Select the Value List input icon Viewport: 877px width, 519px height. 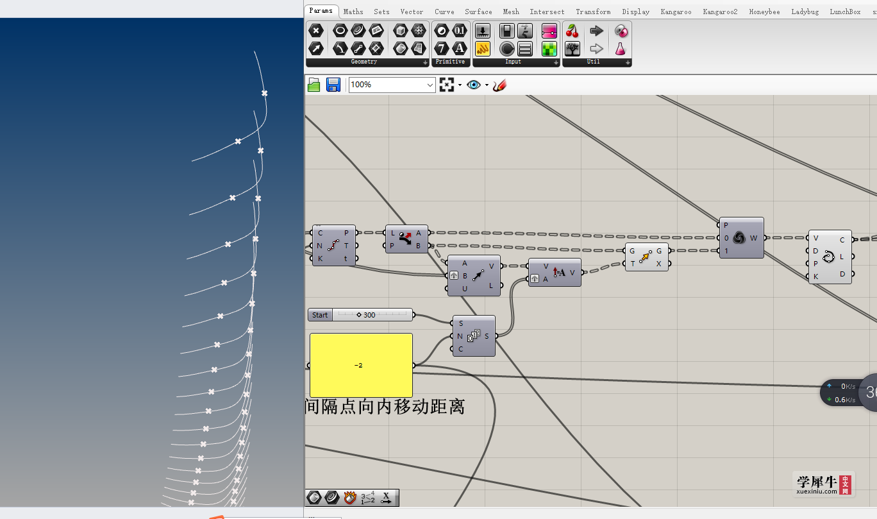[525, 48]
